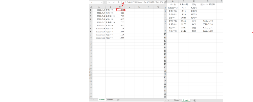Image resolution: width=253 pixels, height=102 pixels.
Task: Click 北海道バス cell in right sheet
Action: tap(173, 8)
